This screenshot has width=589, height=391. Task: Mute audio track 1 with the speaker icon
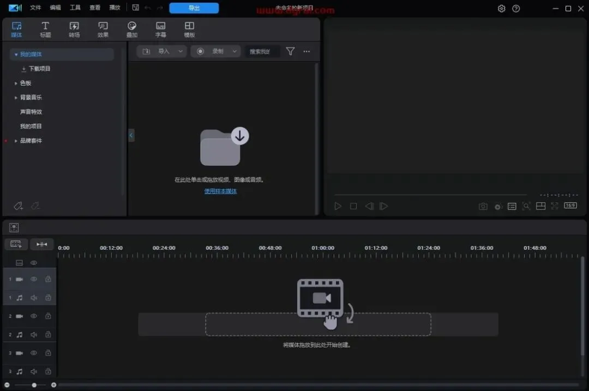(x=33, y=298)
